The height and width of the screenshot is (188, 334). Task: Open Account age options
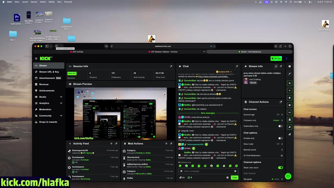[263, 115]
